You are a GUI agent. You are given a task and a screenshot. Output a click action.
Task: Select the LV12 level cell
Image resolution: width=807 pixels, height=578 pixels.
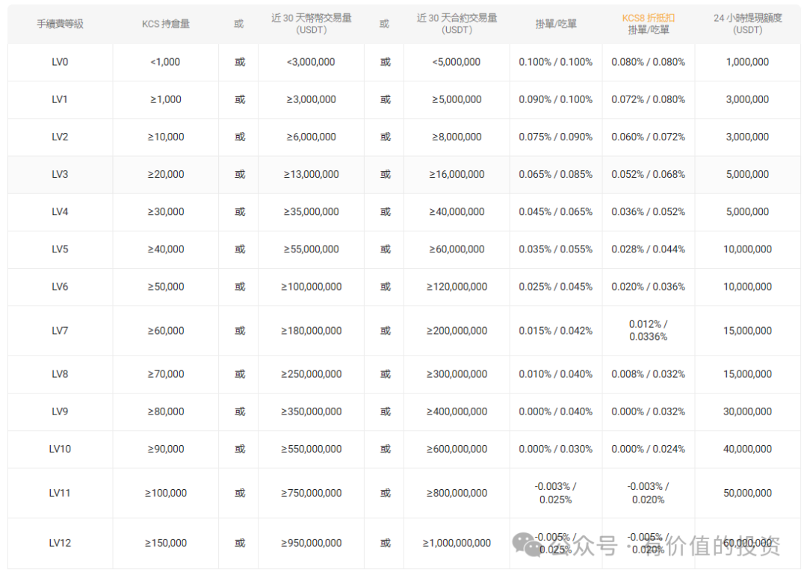tap(60, 543)
